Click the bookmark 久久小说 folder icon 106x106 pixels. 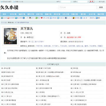coord(14,2)
